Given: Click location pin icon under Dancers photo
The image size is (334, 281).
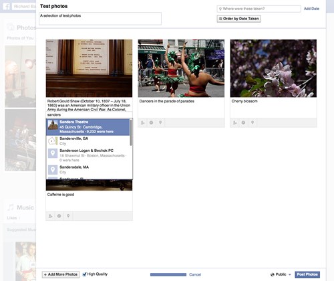Looking at the screenshot, I should coord(160,122).
